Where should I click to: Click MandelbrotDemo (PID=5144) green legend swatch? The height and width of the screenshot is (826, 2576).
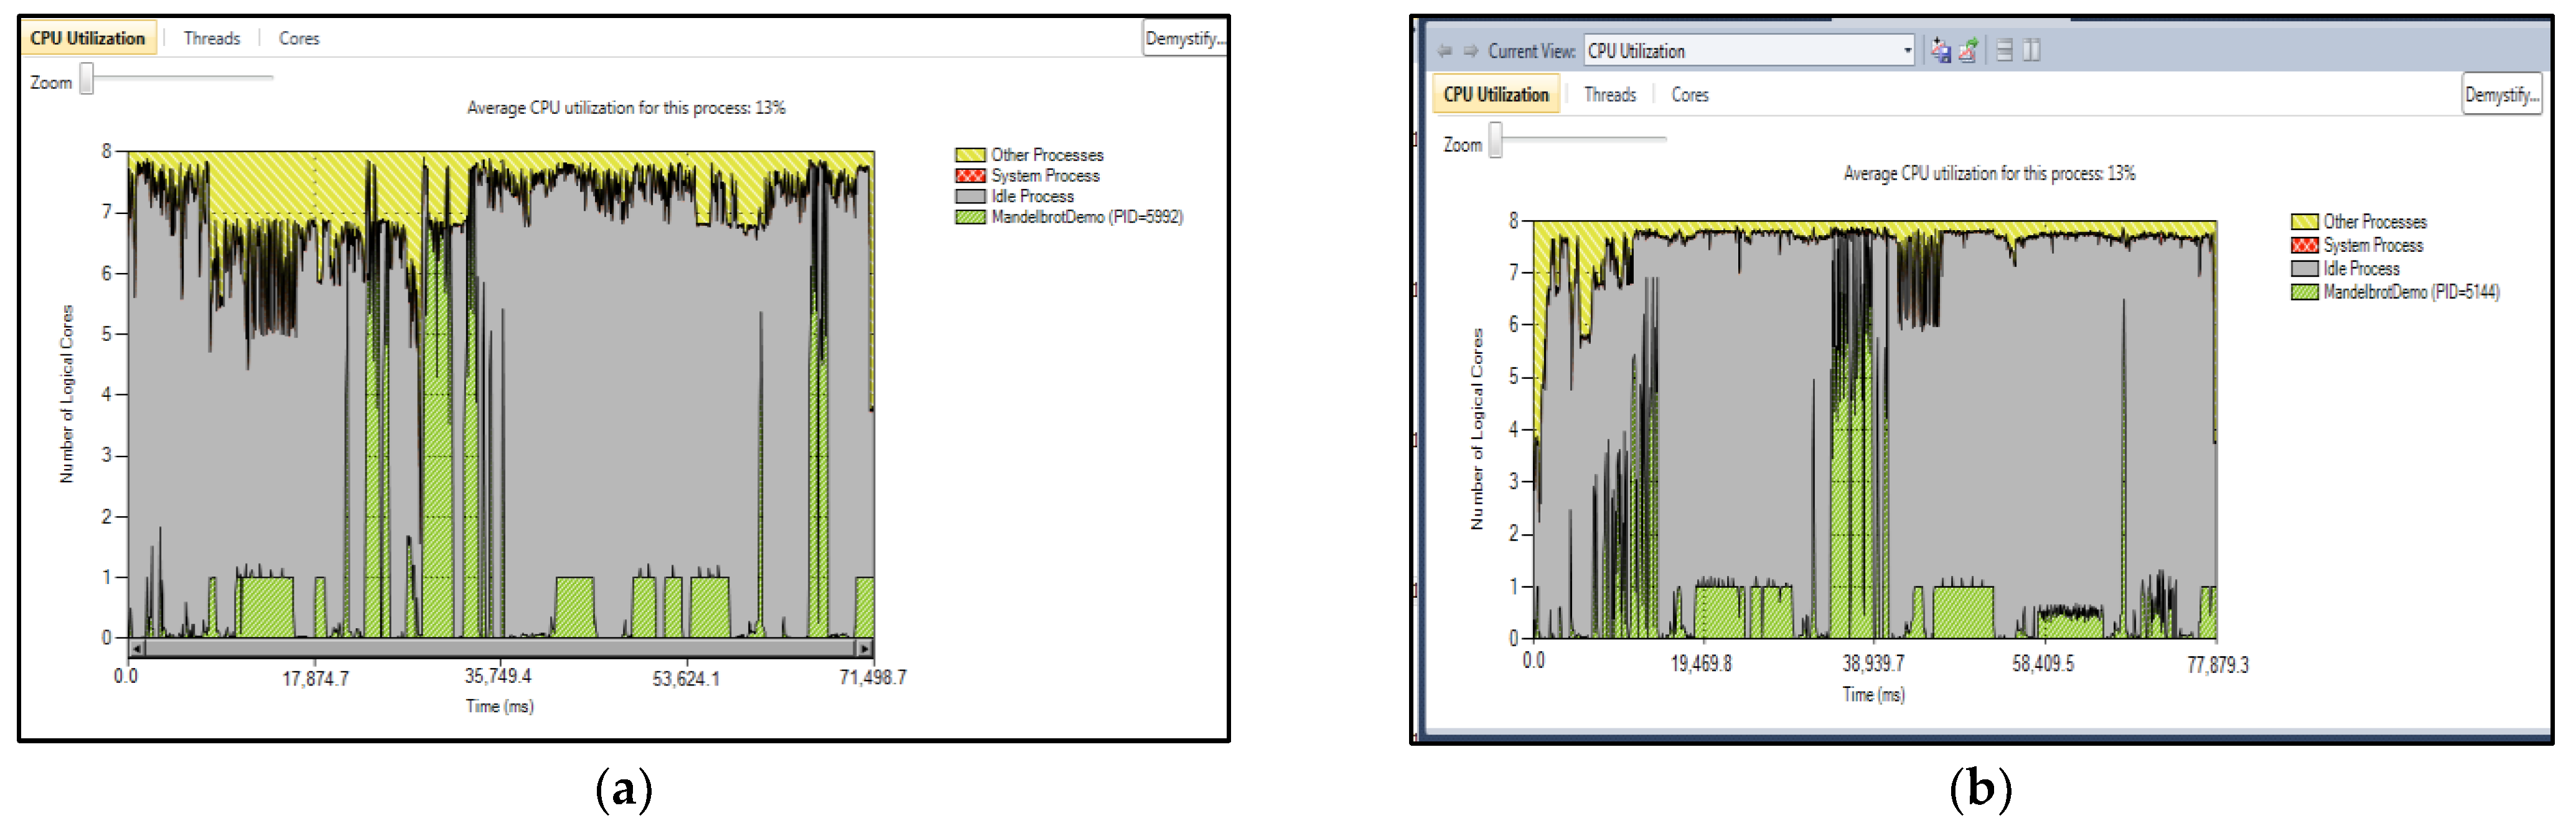[2304, 292]
